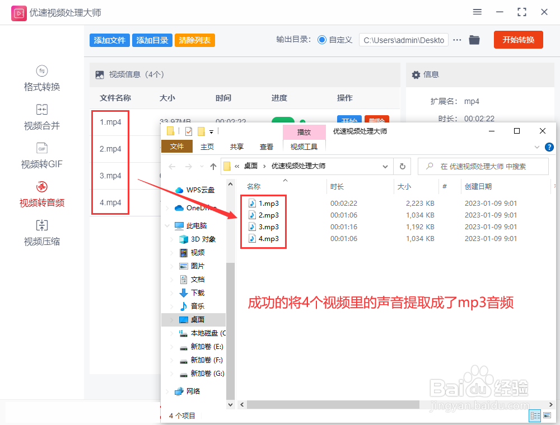This screenshot has height=425, width=560.
Task: Go forward in Explorer navigation
Action: click(x=189, y=167)
